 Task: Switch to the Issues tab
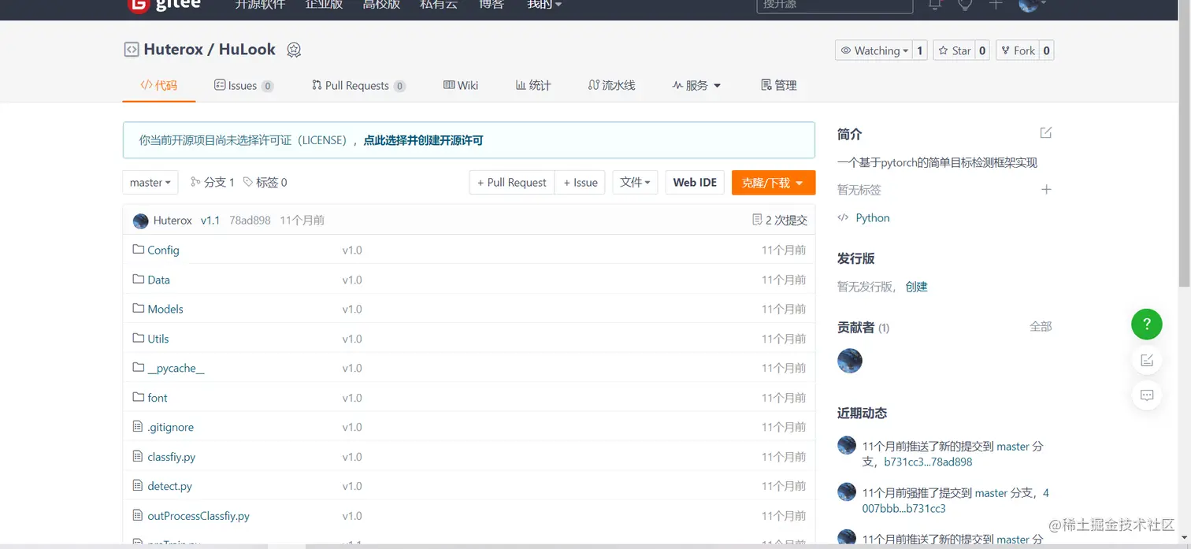(243, 85)
